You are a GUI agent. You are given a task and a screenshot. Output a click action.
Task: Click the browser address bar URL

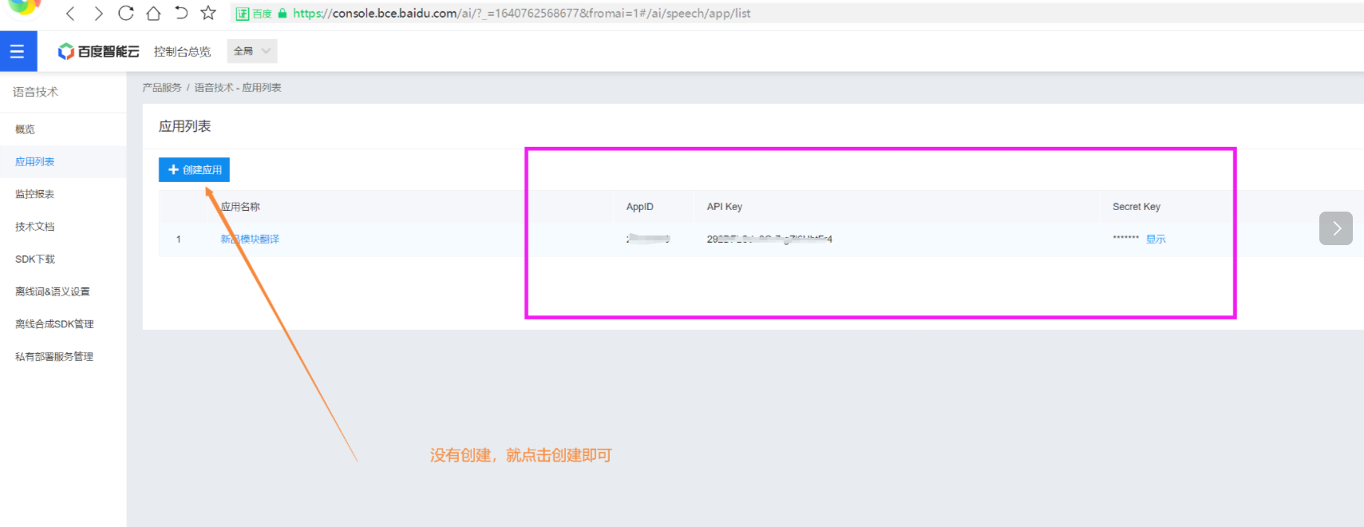pos(520,14)
